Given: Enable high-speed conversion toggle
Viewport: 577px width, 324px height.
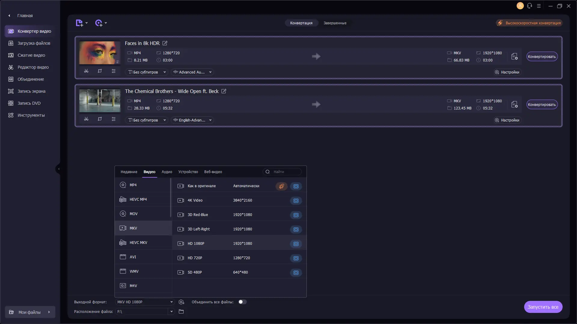Looking at the screenshot, I should click(x=529, y=23).
